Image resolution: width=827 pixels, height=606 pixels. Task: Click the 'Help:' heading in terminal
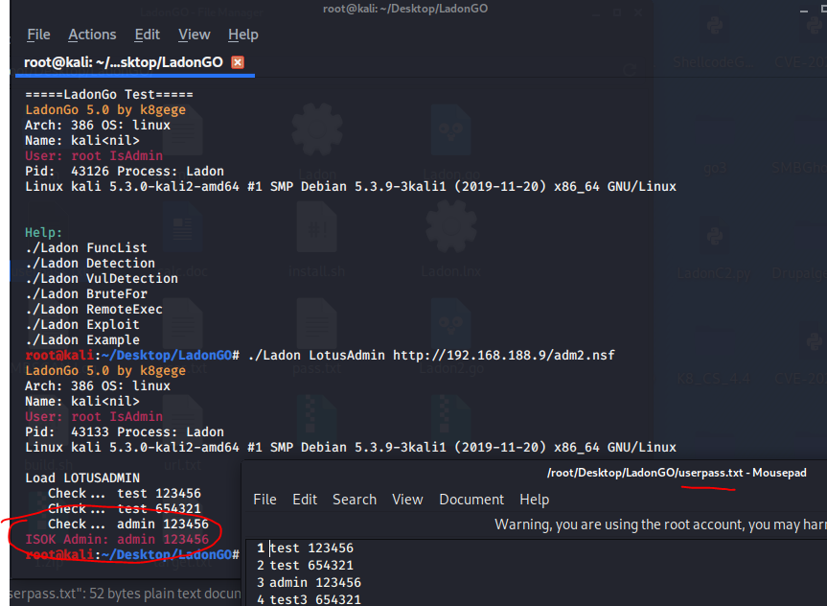pos(44,233)
